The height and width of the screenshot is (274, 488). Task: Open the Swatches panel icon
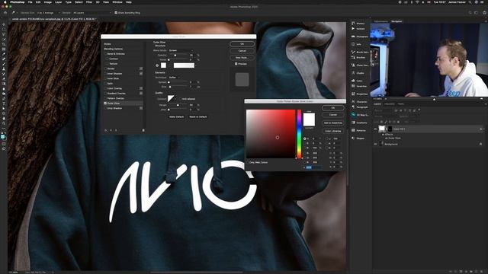[353, 86]
